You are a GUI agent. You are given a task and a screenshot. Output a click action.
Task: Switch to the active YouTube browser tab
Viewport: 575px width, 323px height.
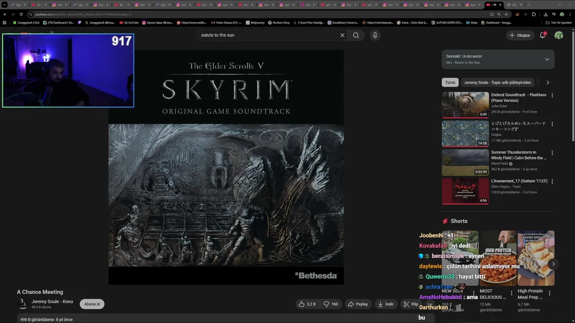494,4
